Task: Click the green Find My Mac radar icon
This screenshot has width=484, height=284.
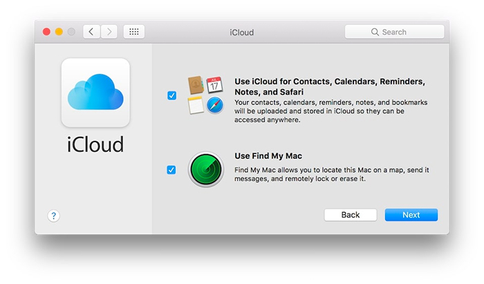Action: pos(205,169)
